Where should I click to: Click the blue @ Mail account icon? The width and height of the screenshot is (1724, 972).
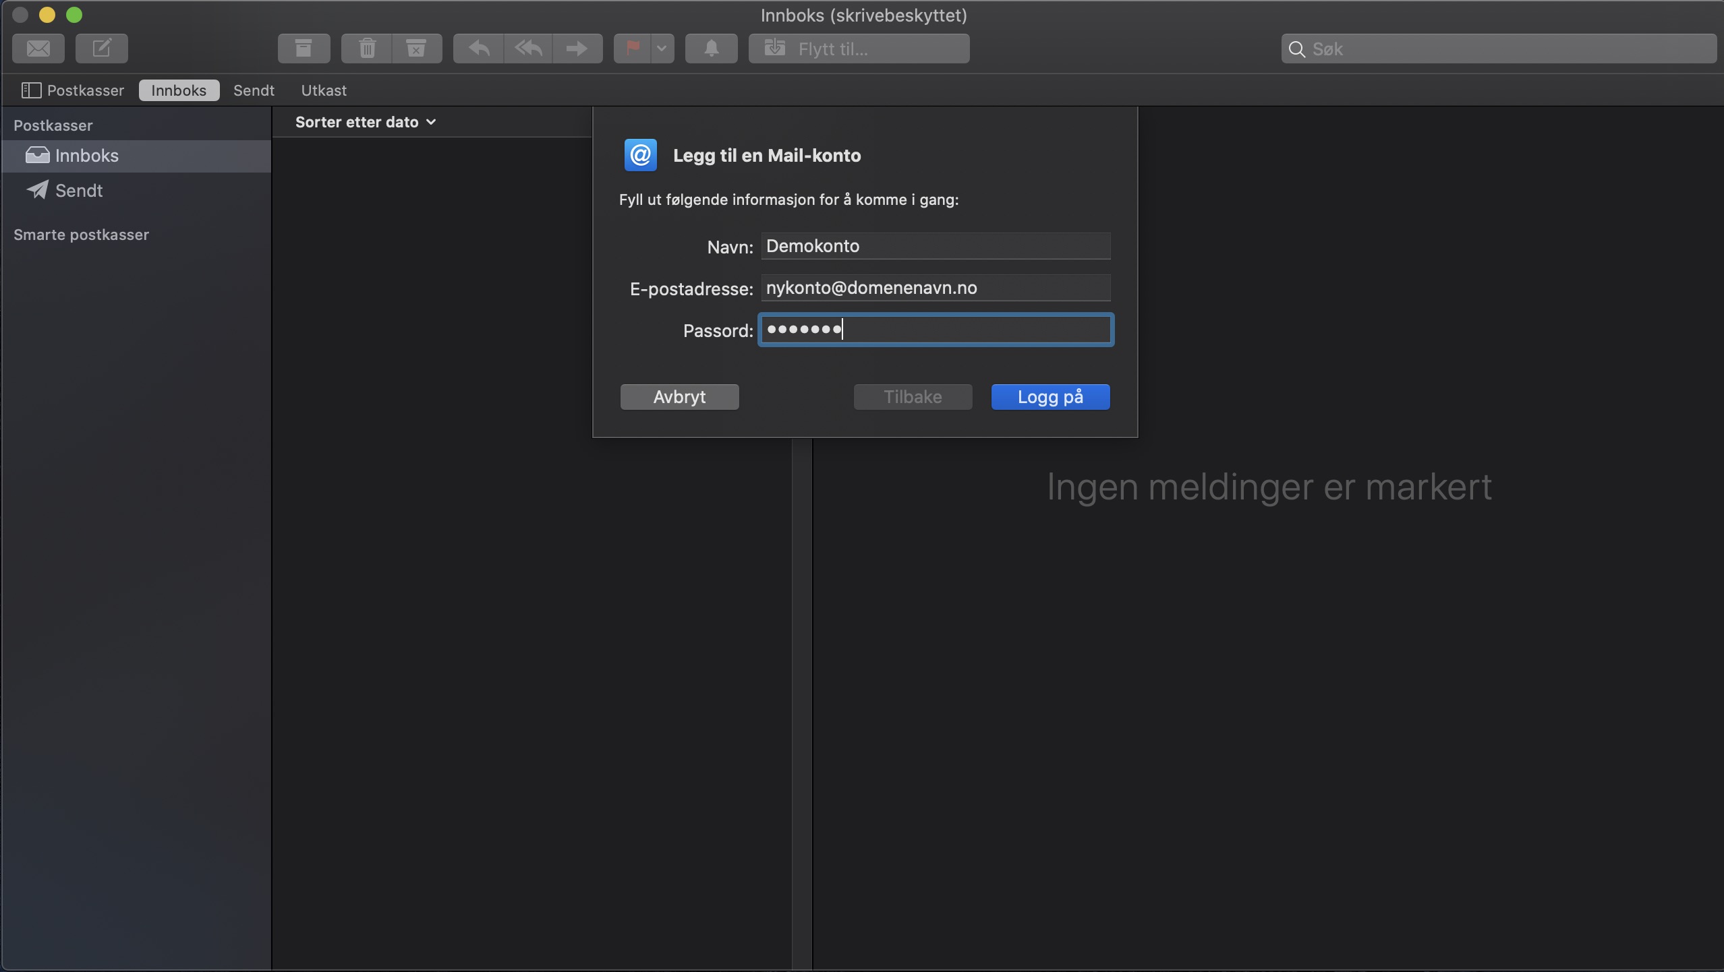[640, 156]
